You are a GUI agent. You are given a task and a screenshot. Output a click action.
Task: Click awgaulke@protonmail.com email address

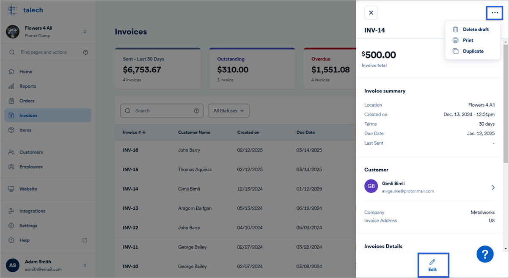[x=408, y=191]
